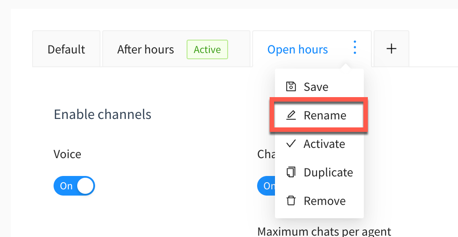The image size is (458, 237).
Task: Click the pencil Rename icon
Action: [x=291, y=115]
